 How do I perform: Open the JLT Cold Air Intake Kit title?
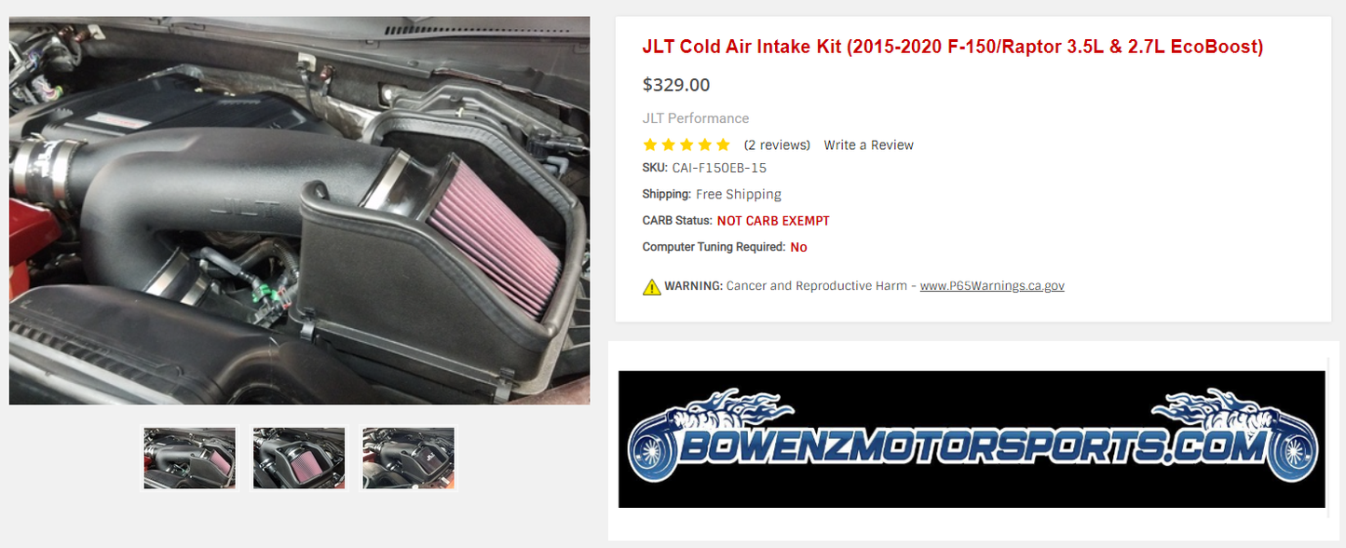pyautogui.click(x=953, y=47)
